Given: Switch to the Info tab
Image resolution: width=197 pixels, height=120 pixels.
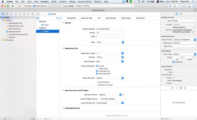Looking at the screenshot, I should 99,18.
